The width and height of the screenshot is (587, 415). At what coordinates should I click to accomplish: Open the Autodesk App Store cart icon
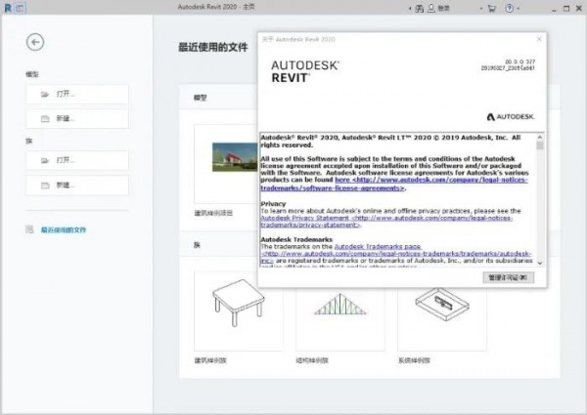tap(492, 8)
